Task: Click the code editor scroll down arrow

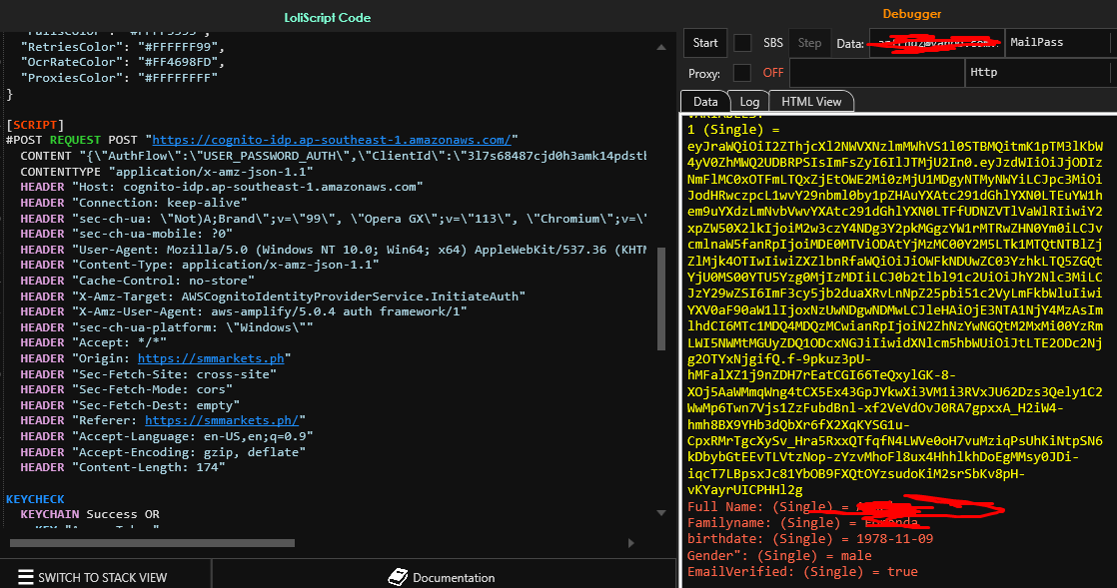Action: [x=661, y=512]
